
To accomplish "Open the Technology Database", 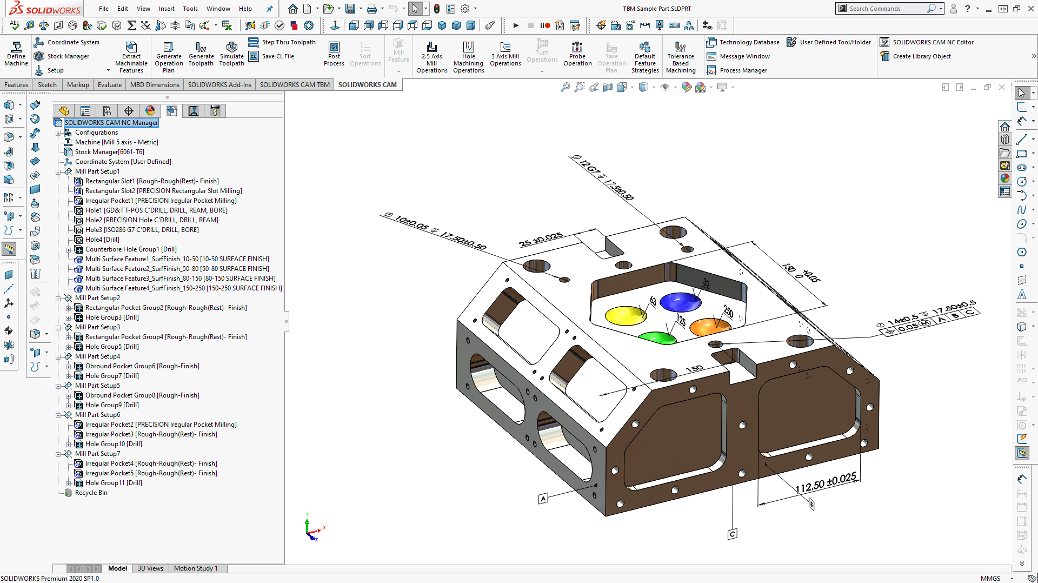I will click(x=743, y=42).
